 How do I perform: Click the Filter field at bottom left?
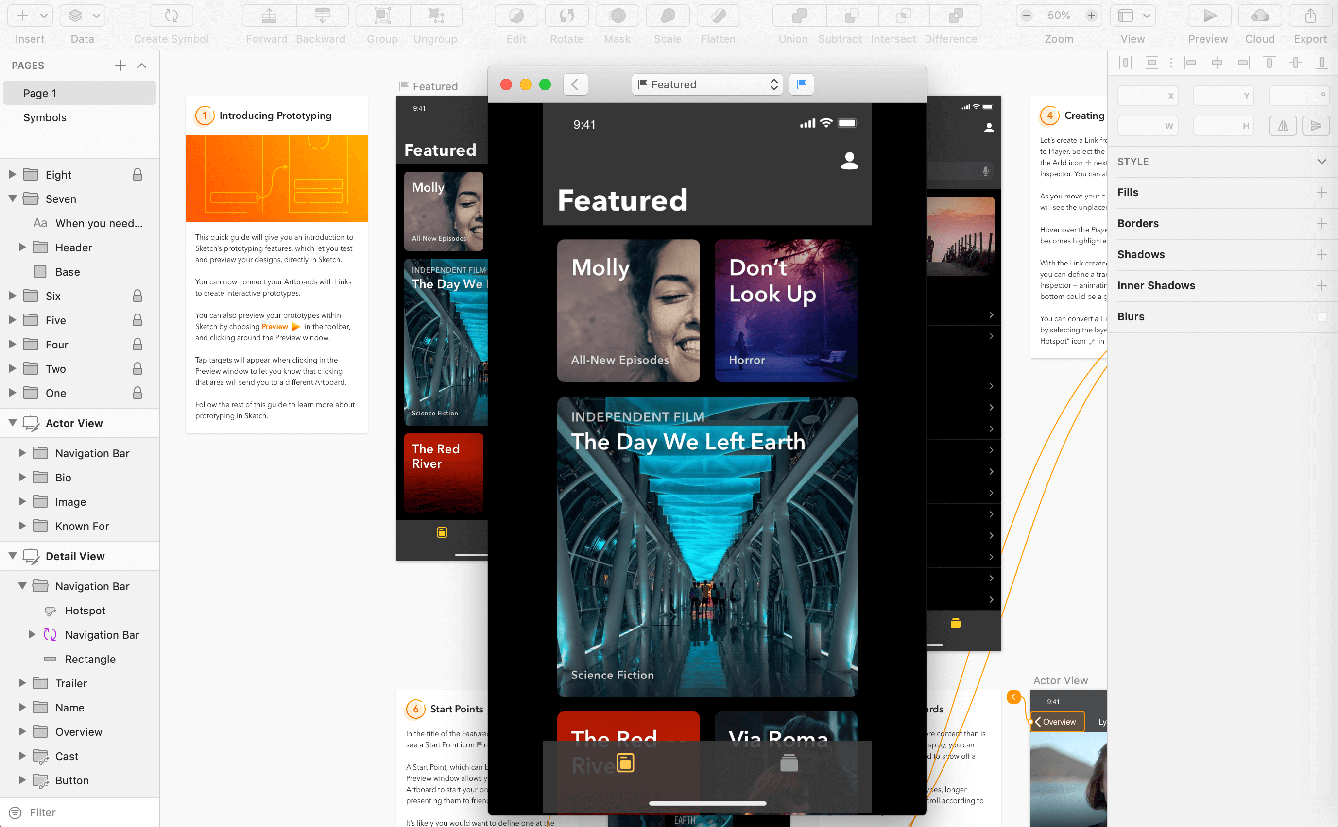pyautogui.click(x=42, y=812)
